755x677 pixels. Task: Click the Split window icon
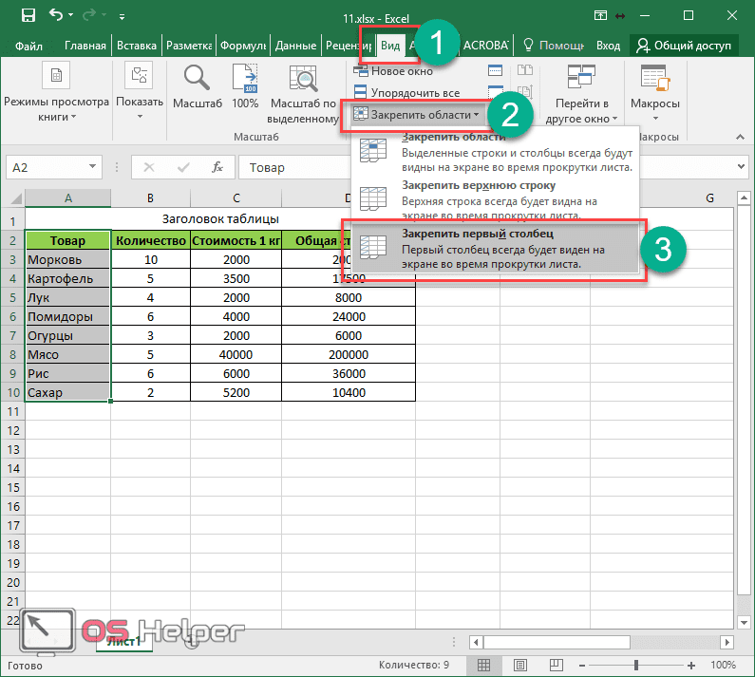[x=495, y=71]
